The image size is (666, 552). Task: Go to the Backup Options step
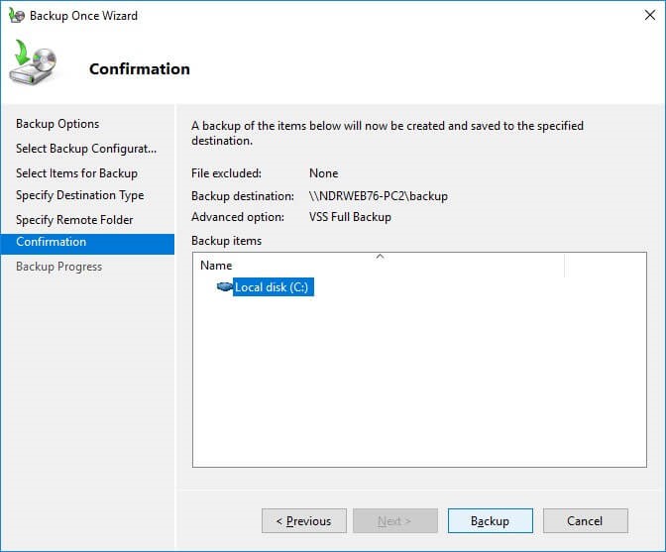[x=57, y=124]
